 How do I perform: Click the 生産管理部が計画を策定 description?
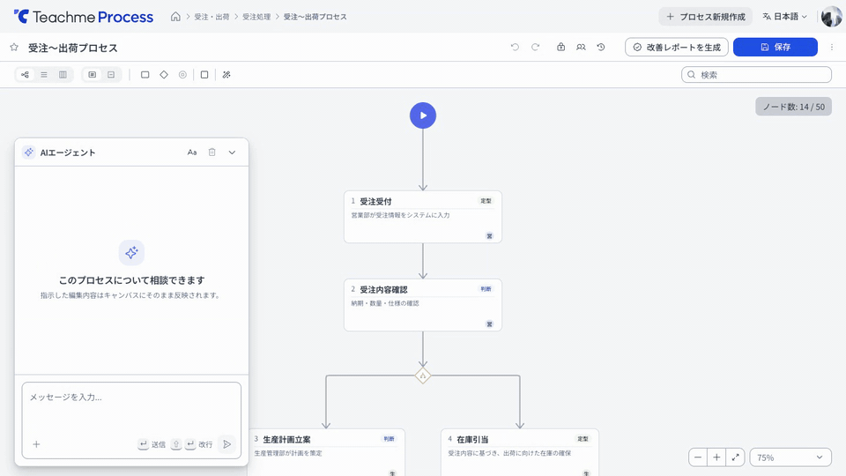point(288,453)
